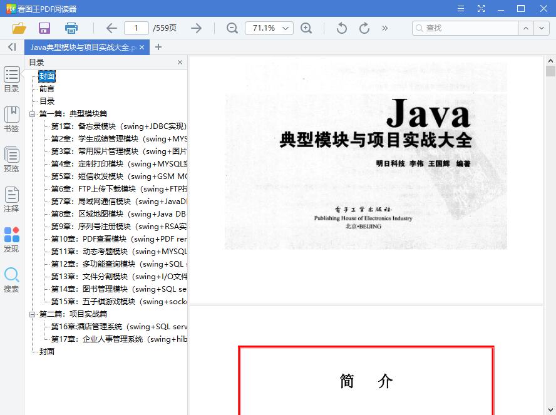Screen dimensions: 556x415
Task: Open 第14章：图书管理模块 entry
Action: 119,289
